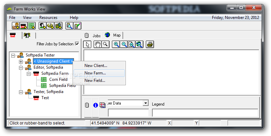
Task: Click the zoom in map icon
Action: 116,44
